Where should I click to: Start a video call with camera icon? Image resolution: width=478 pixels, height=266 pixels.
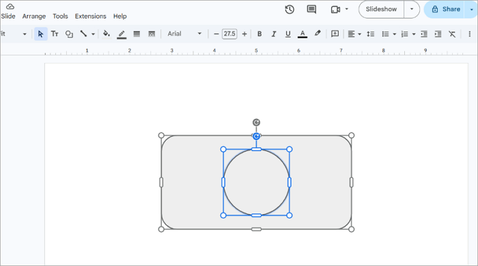(335, 10)
